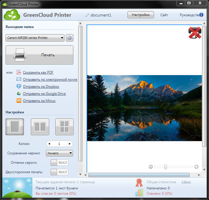The image size is (209, 200).
Task: Select four pages per sheet layout
Action: tap(64, 127)
